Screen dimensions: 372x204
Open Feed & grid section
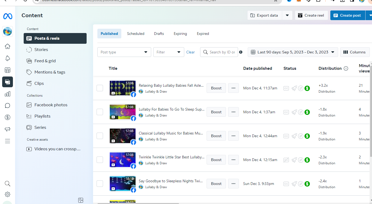pos(55,61)
